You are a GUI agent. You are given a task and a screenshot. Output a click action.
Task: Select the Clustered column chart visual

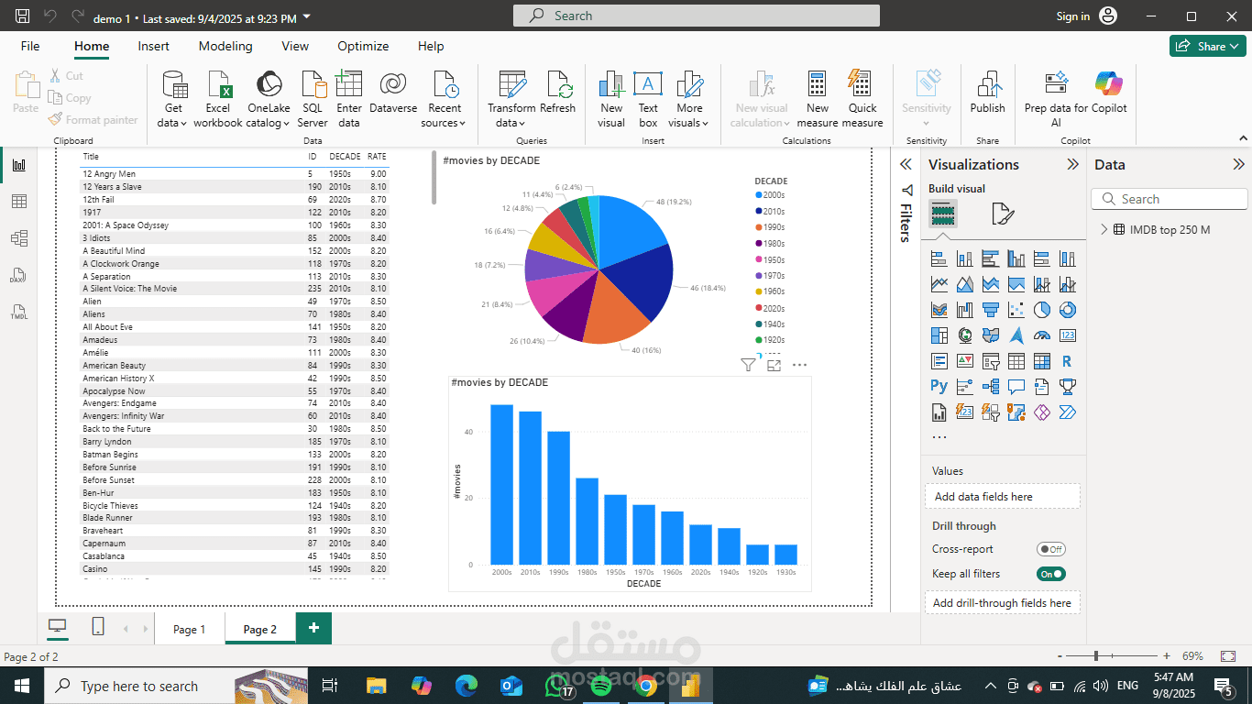[x=1016, y=259]
